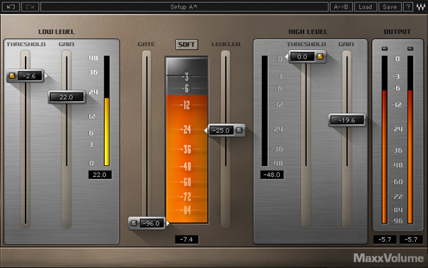
Task: Click the Undo arrow button
Action: (x=11, y=7)
